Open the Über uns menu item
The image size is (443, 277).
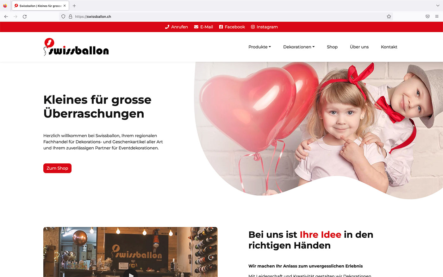click(x=359, y=47)
